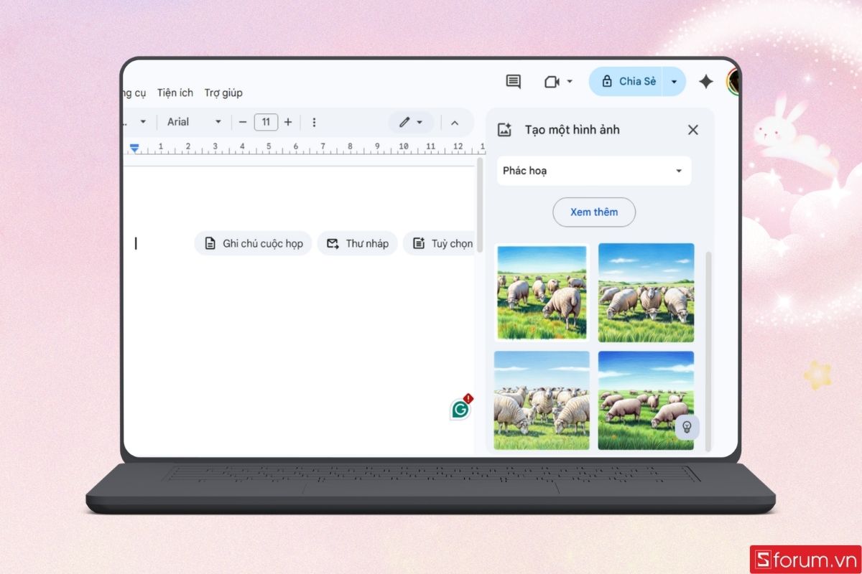Select the Gemini sparkle icon
This screenshot has width=862, height=574.
[705, 82]
